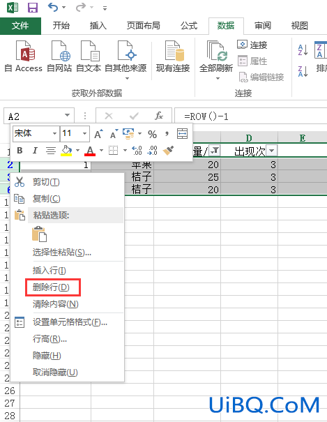Image resolution: width=327 pixels, height=422 pixels.
Task: Choose 插入行(I) from context menu
Action: coord(67,270)
